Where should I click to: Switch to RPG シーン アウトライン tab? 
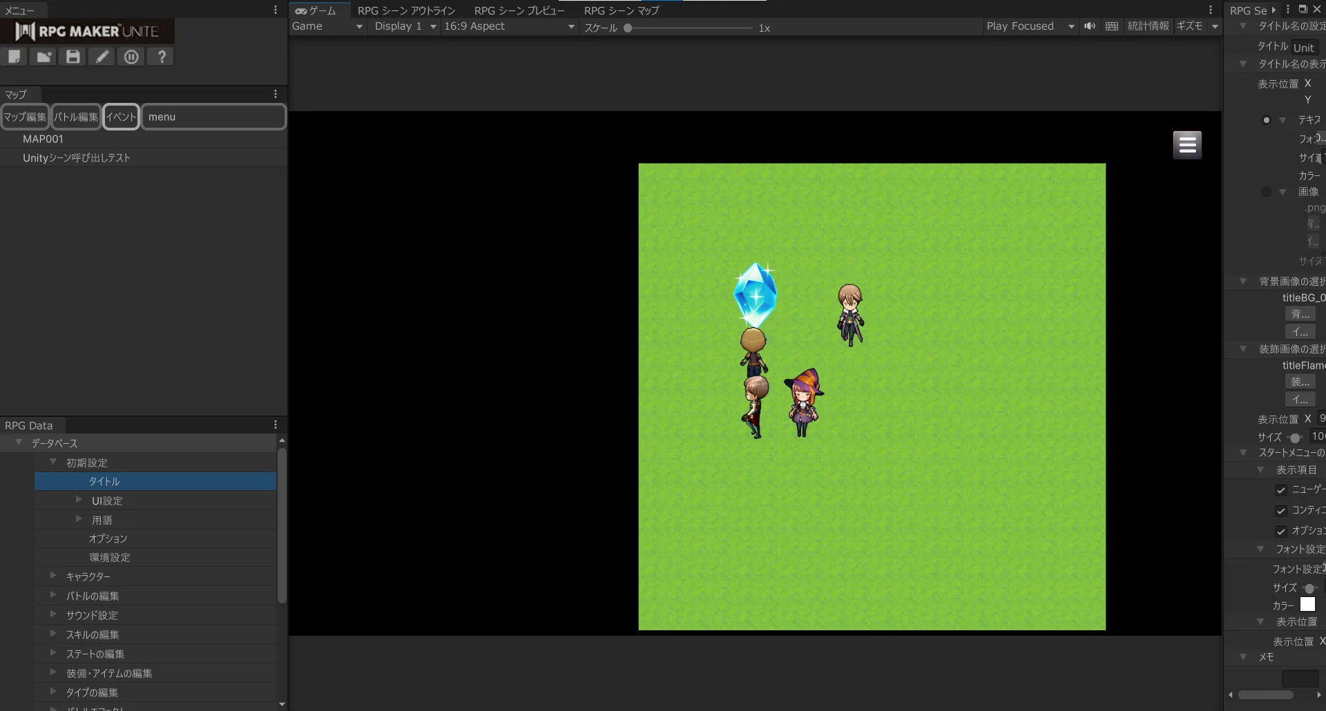[x=406, y=10]
